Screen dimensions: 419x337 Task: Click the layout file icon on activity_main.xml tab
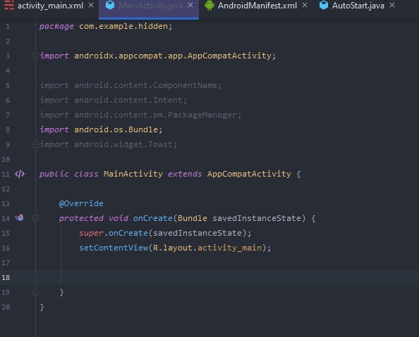pyautogui.click(x=9, y=5)
